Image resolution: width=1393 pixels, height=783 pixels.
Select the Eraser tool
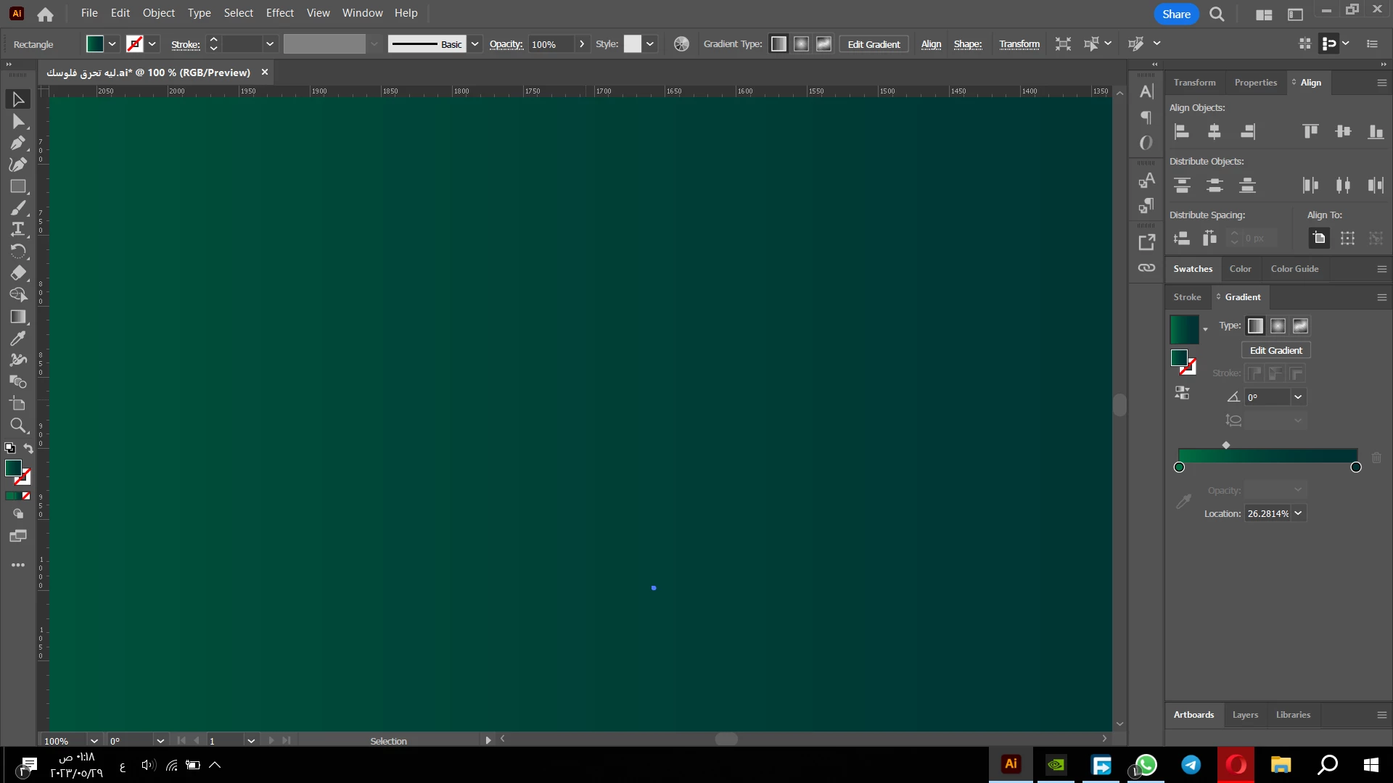pos(18,273)
